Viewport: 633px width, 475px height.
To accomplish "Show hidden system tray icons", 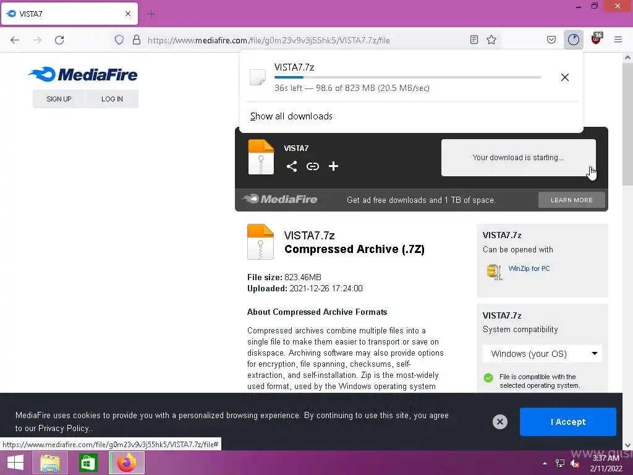I will (545, 463).
